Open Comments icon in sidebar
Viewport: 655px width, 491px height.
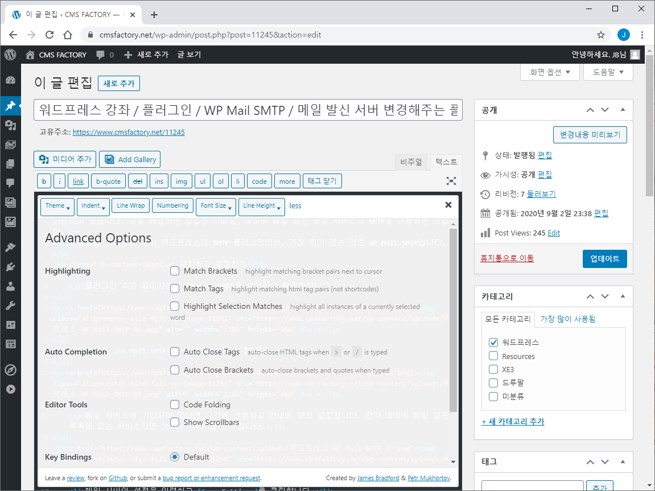tap(10, 183)
